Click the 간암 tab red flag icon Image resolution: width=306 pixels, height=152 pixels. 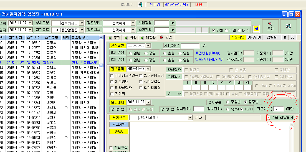click(x=162, y=37)
